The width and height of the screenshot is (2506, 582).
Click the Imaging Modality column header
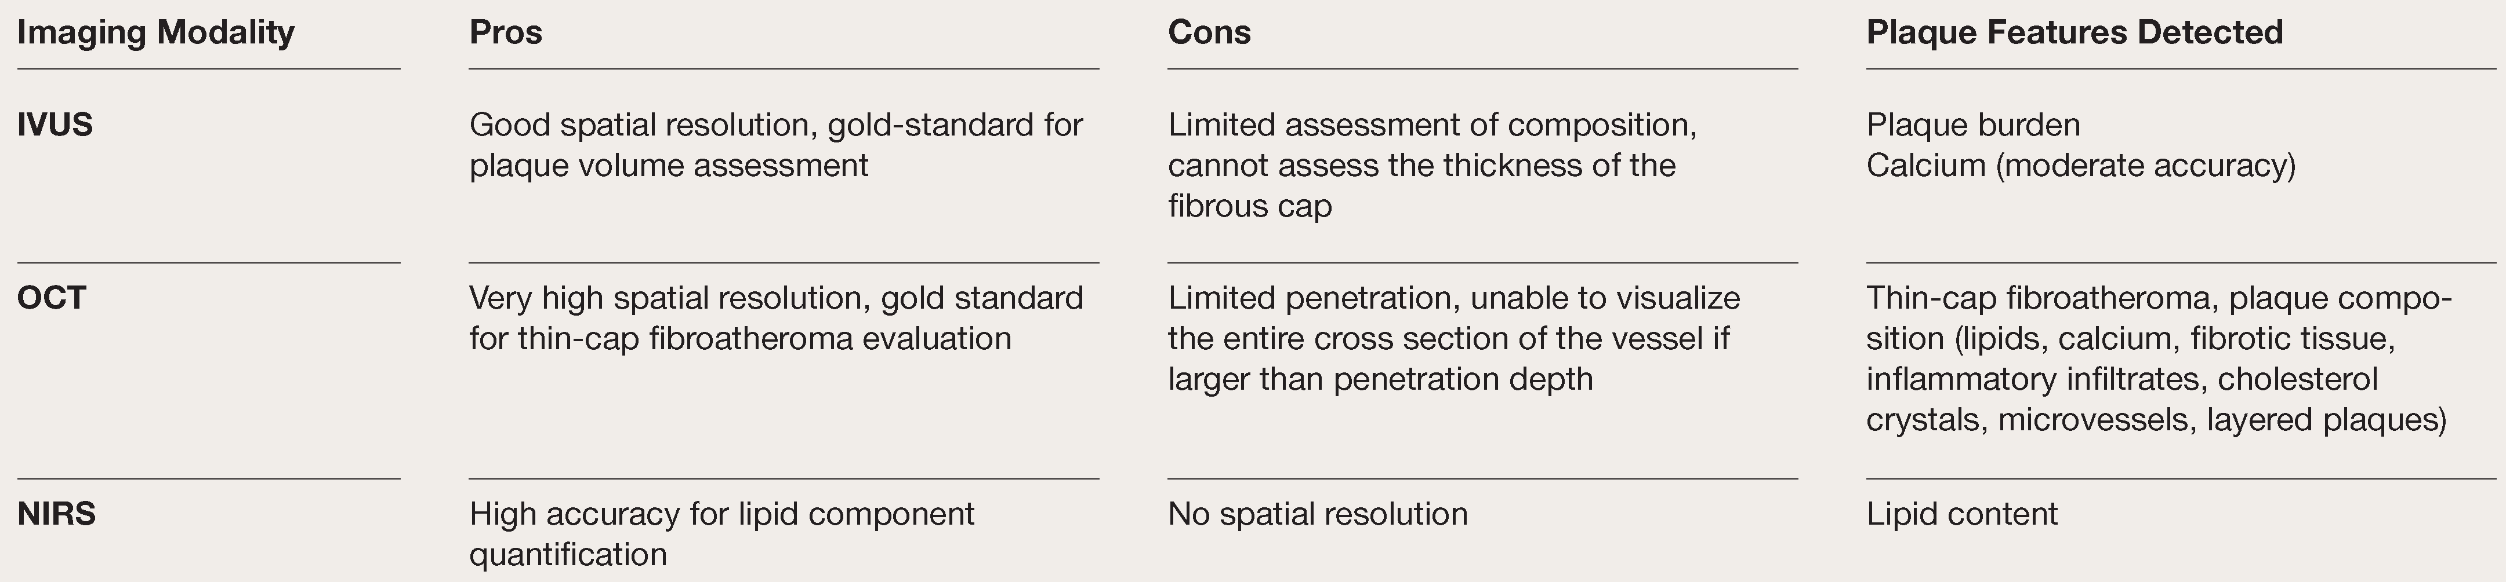point(155,33)
